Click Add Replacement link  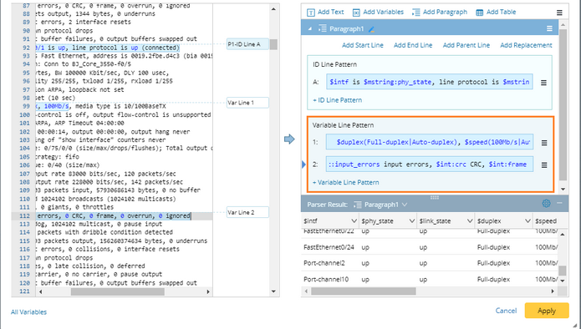526,45
